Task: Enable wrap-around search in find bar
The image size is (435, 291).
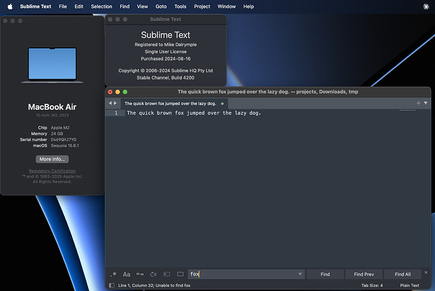Action: point(153,274)
